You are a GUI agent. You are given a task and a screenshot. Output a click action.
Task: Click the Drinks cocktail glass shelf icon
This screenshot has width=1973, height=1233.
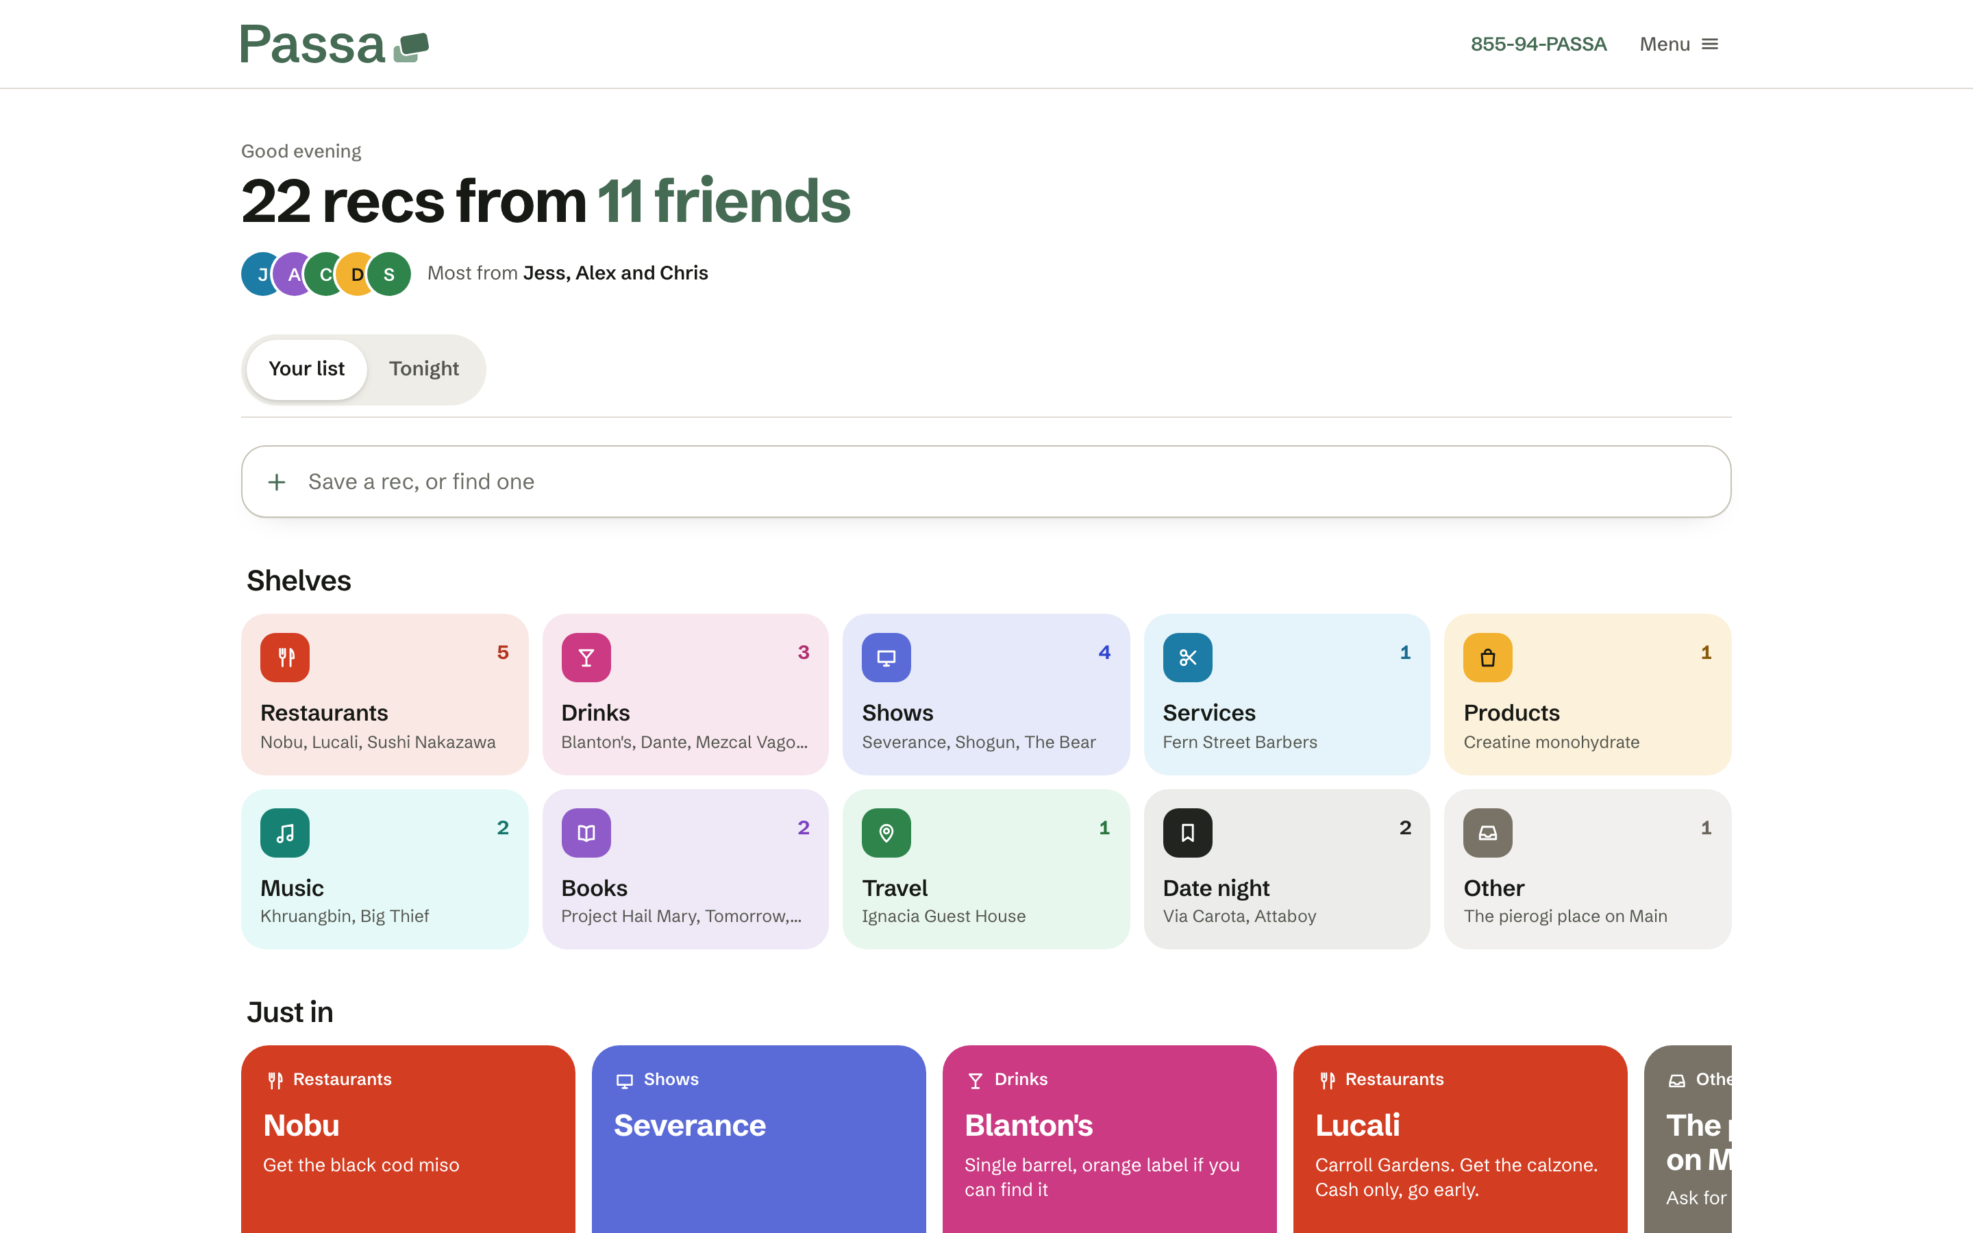pos(586,658)
